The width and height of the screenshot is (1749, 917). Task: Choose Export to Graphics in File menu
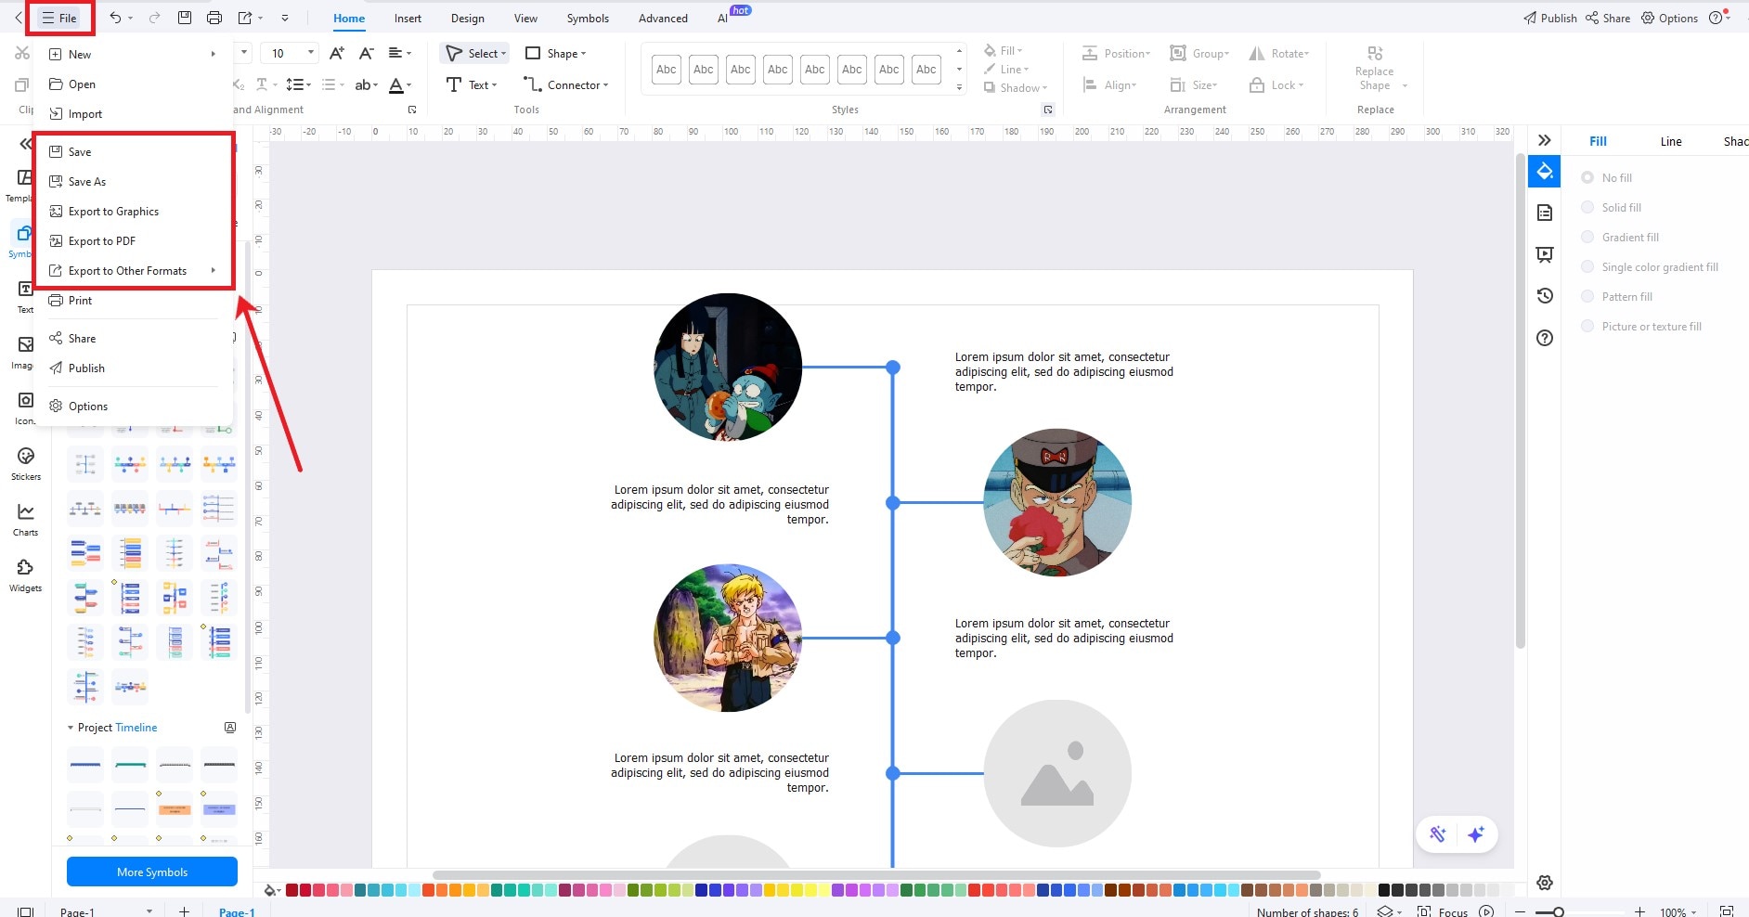(134, 212)
